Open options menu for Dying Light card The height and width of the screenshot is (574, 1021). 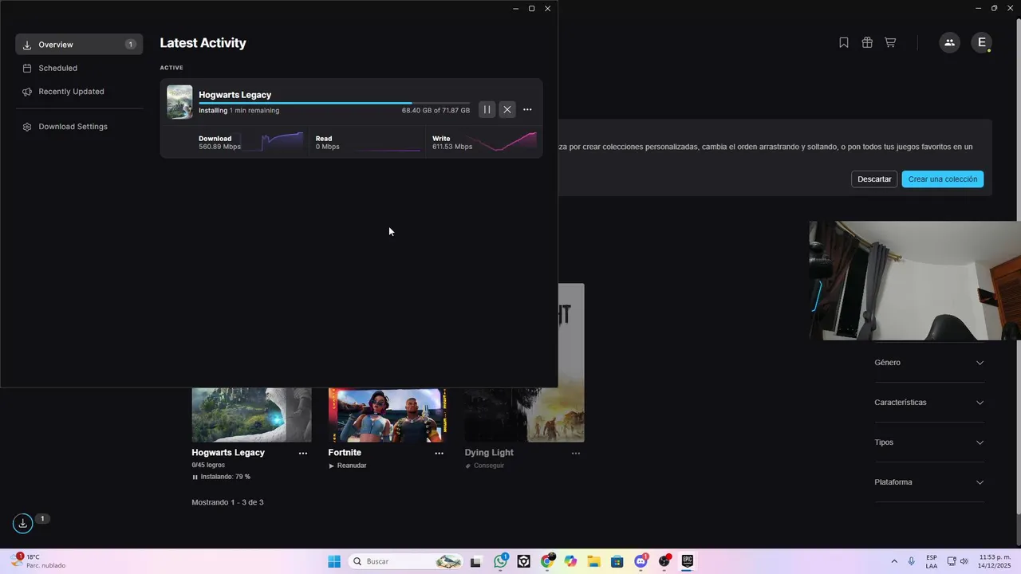click(576, 454)
